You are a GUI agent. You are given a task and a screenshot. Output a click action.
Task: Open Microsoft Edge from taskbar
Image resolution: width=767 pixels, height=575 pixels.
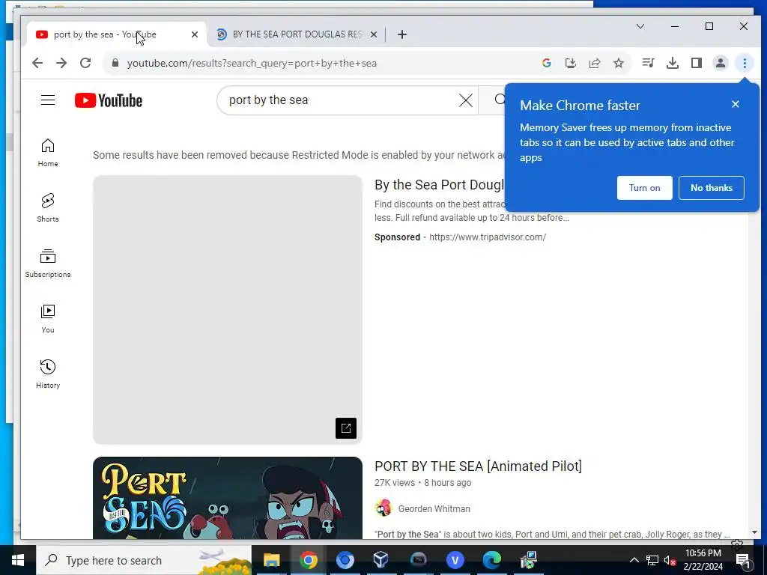click(492, 560)
